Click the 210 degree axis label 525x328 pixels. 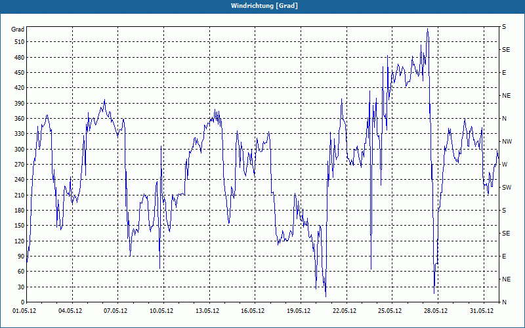pyautogui.click(x=20, y=195)
